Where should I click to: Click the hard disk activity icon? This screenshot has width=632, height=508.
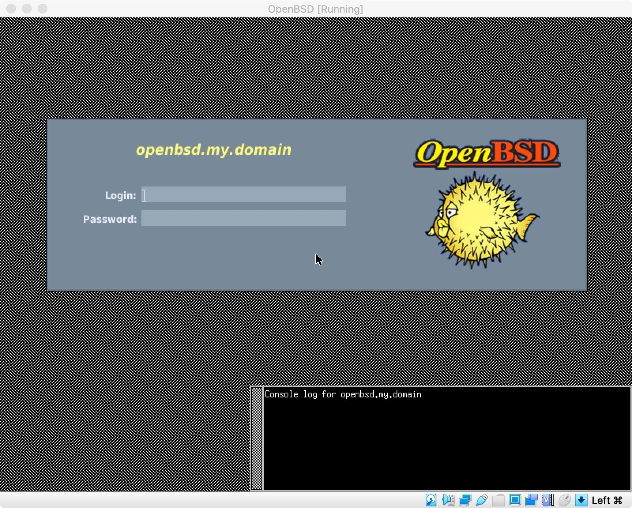tap(431, 500)
